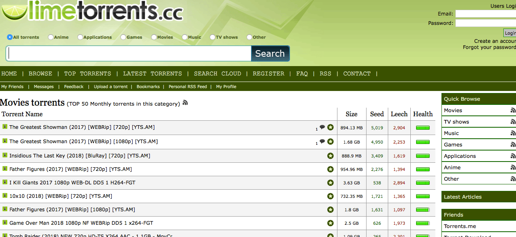Click the Search button
The image size is (516, 237).
click(270, 53)
